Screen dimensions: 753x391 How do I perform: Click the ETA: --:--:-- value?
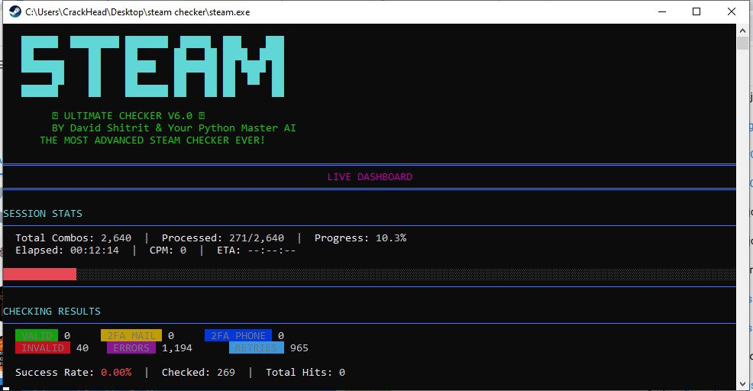point(256,250)
